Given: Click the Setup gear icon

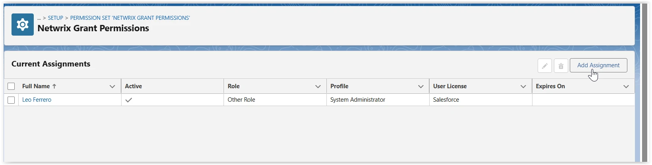Looking at the screenshot, I should point(23,25).
